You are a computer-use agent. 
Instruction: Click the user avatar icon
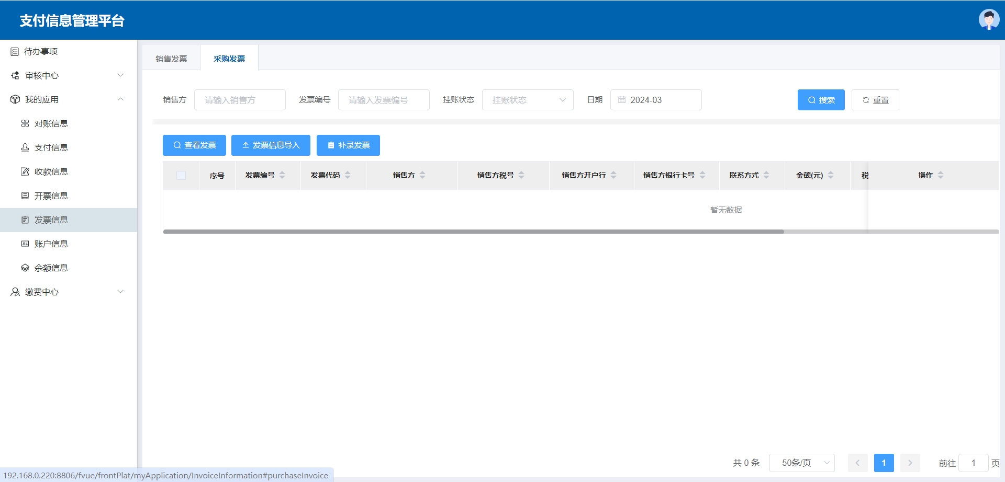(988, 20)
